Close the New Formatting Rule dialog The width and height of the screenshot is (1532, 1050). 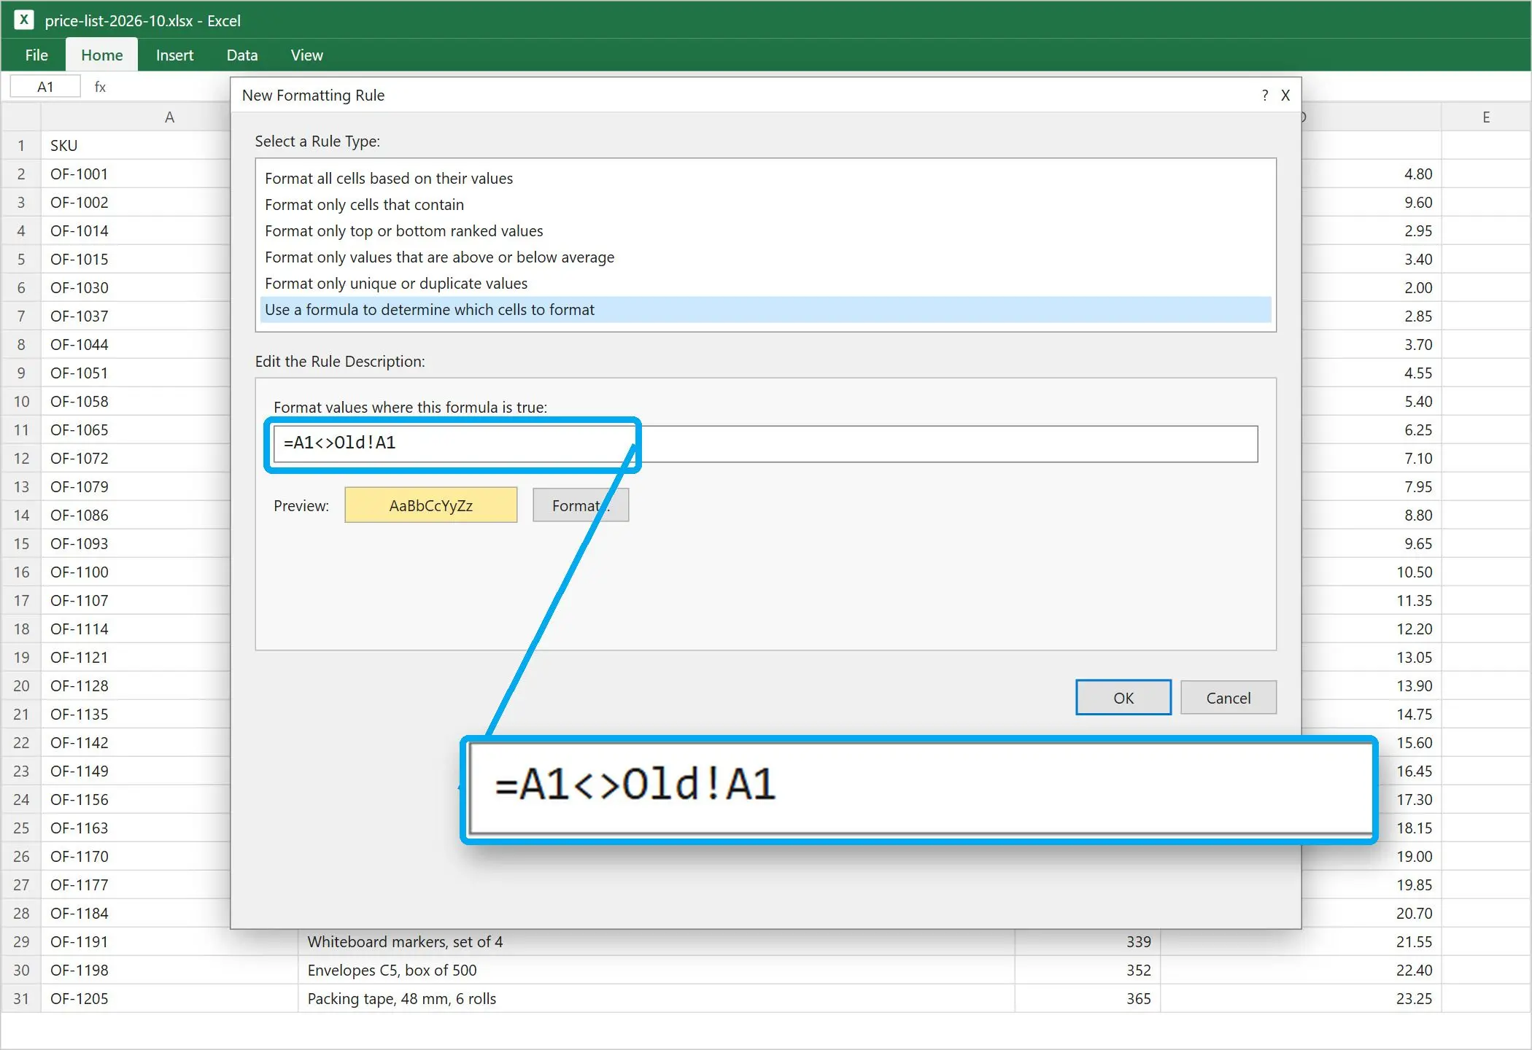point(1285,96)
